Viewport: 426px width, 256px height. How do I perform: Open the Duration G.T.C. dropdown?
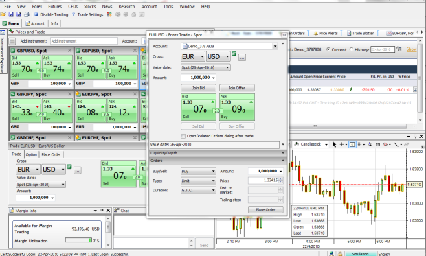tap(199, 190)
